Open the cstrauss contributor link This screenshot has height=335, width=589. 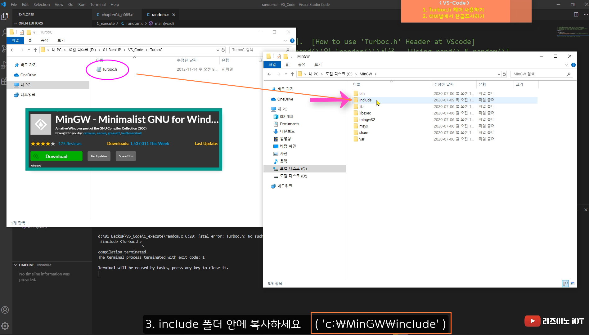(x=89, y=133)
